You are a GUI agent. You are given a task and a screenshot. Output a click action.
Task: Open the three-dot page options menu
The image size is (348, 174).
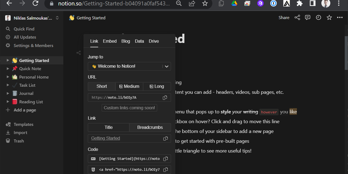click(340, 18)
